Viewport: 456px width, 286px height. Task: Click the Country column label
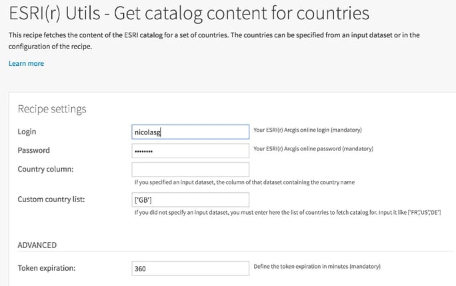pos(45,169)
